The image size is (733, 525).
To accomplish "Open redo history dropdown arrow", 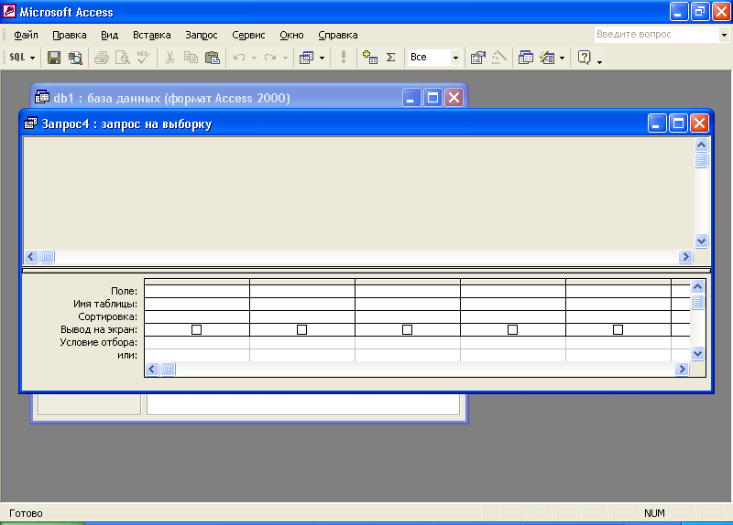I will coord(285,58).
